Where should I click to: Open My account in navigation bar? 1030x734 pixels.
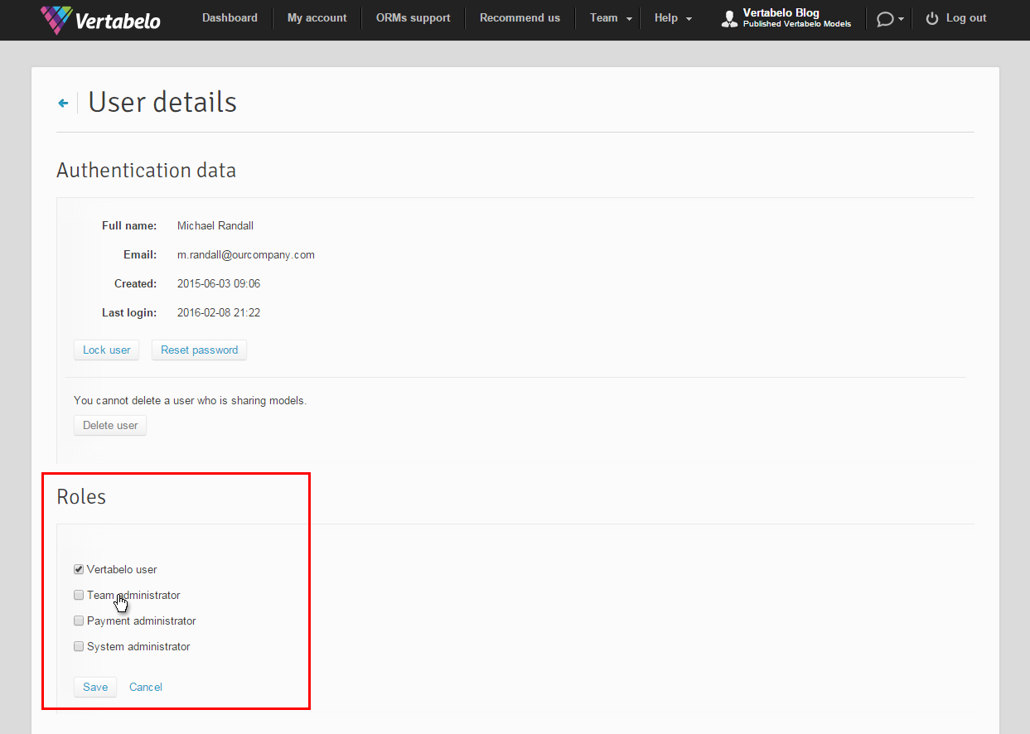tap(317, 17)
